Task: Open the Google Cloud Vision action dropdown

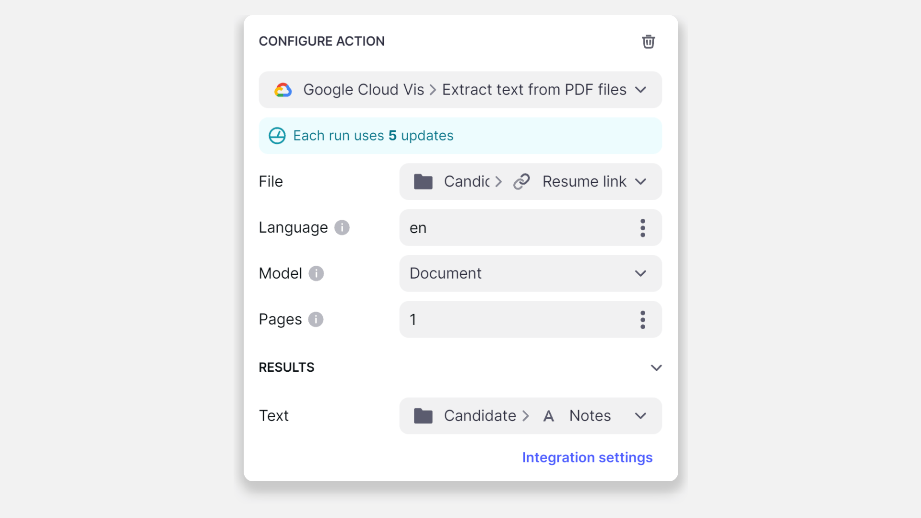Action: click(640, 90)
